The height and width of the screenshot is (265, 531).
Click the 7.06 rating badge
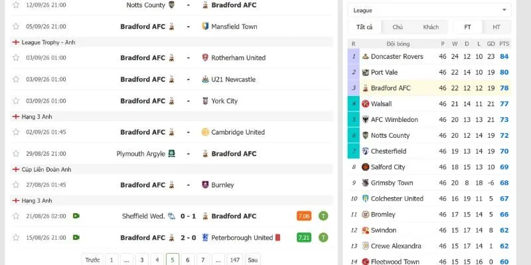pyautogui.click(x=304, y=216)
